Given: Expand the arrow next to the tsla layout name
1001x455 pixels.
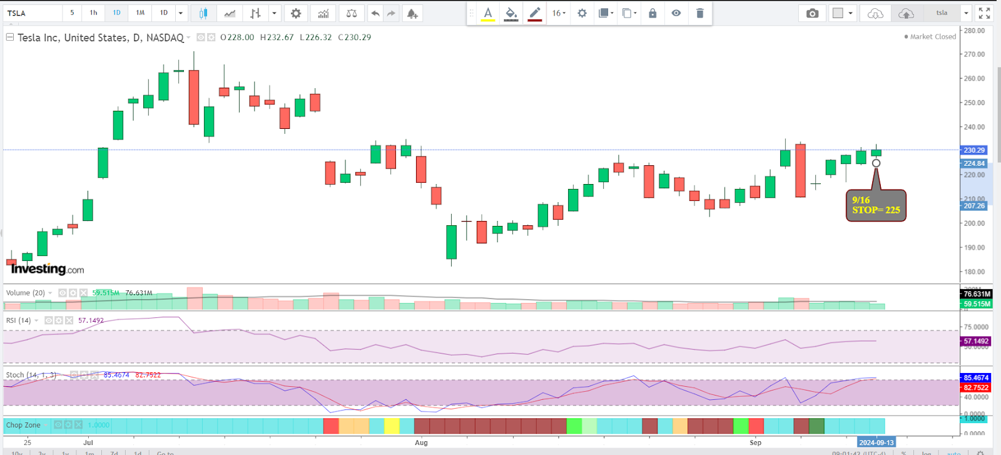Looking at the screenshot, I should pyautogui.click(x=966, y=13).
